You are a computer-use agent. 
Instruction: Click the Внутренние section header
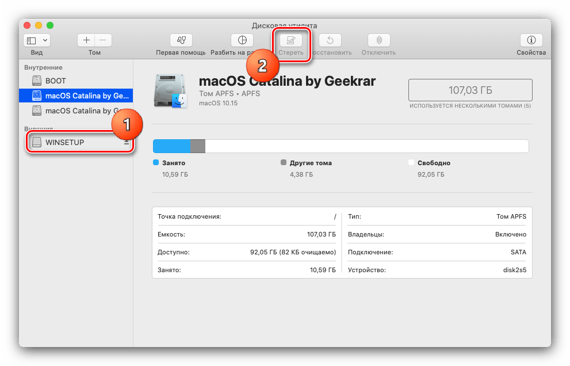(43, 67)
